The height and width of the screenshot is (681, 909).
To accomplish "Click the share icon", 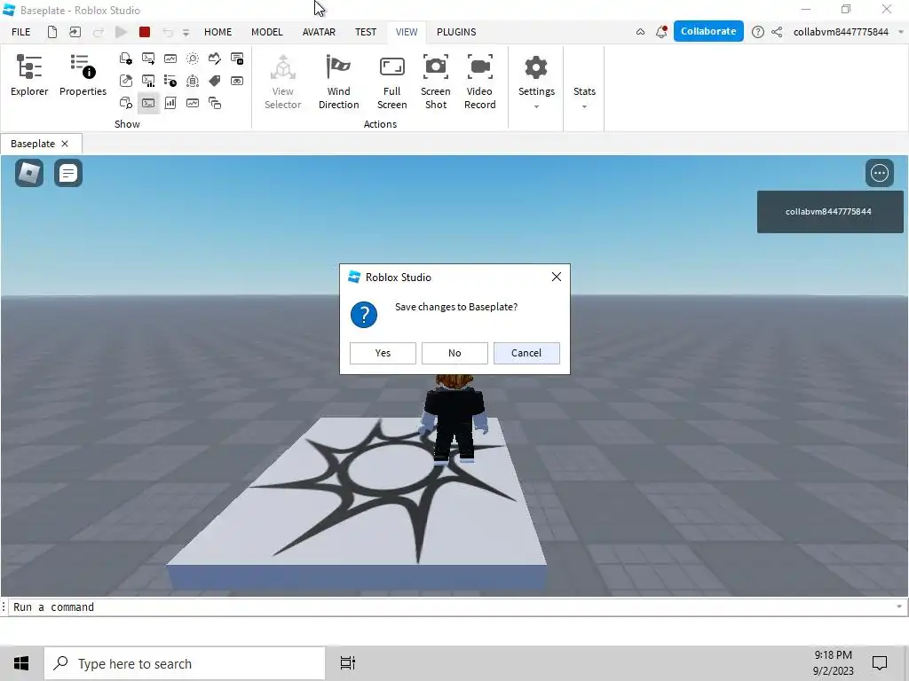I will click(777, 32).
